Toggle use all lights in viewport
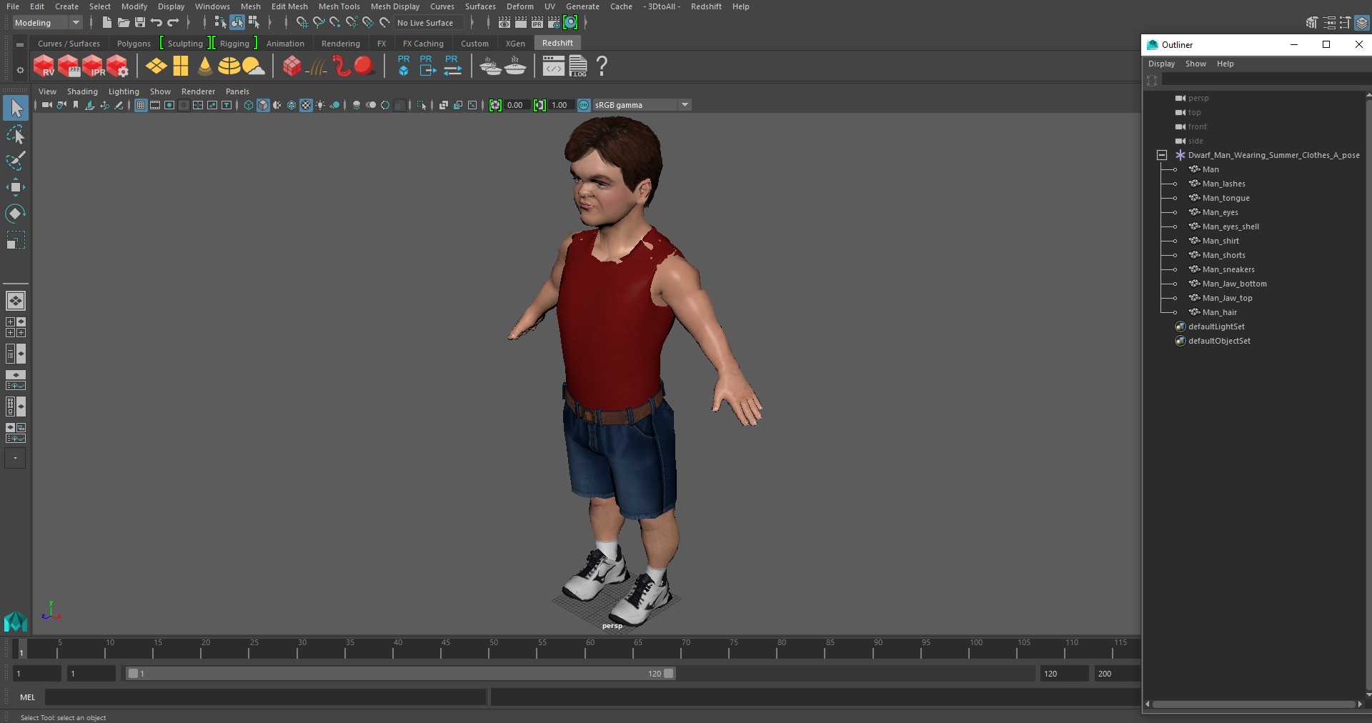The image size is (1372, 723). [320, 105]
